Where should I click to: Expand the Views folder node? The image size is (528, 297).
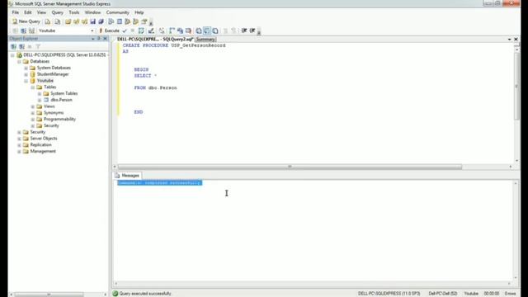point(33,106)
